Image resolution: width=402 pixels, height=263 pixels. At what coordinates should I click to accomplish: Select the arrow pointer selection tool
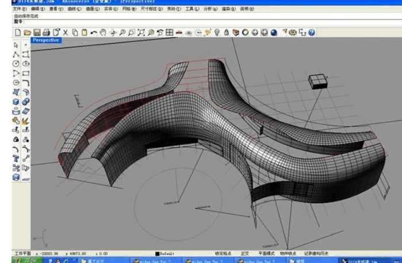[16, 44]
